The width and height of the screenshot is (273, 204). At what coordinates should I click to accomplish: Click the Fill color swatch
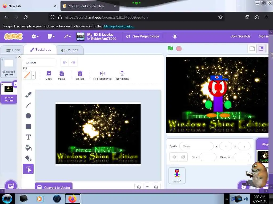(27, 75)
